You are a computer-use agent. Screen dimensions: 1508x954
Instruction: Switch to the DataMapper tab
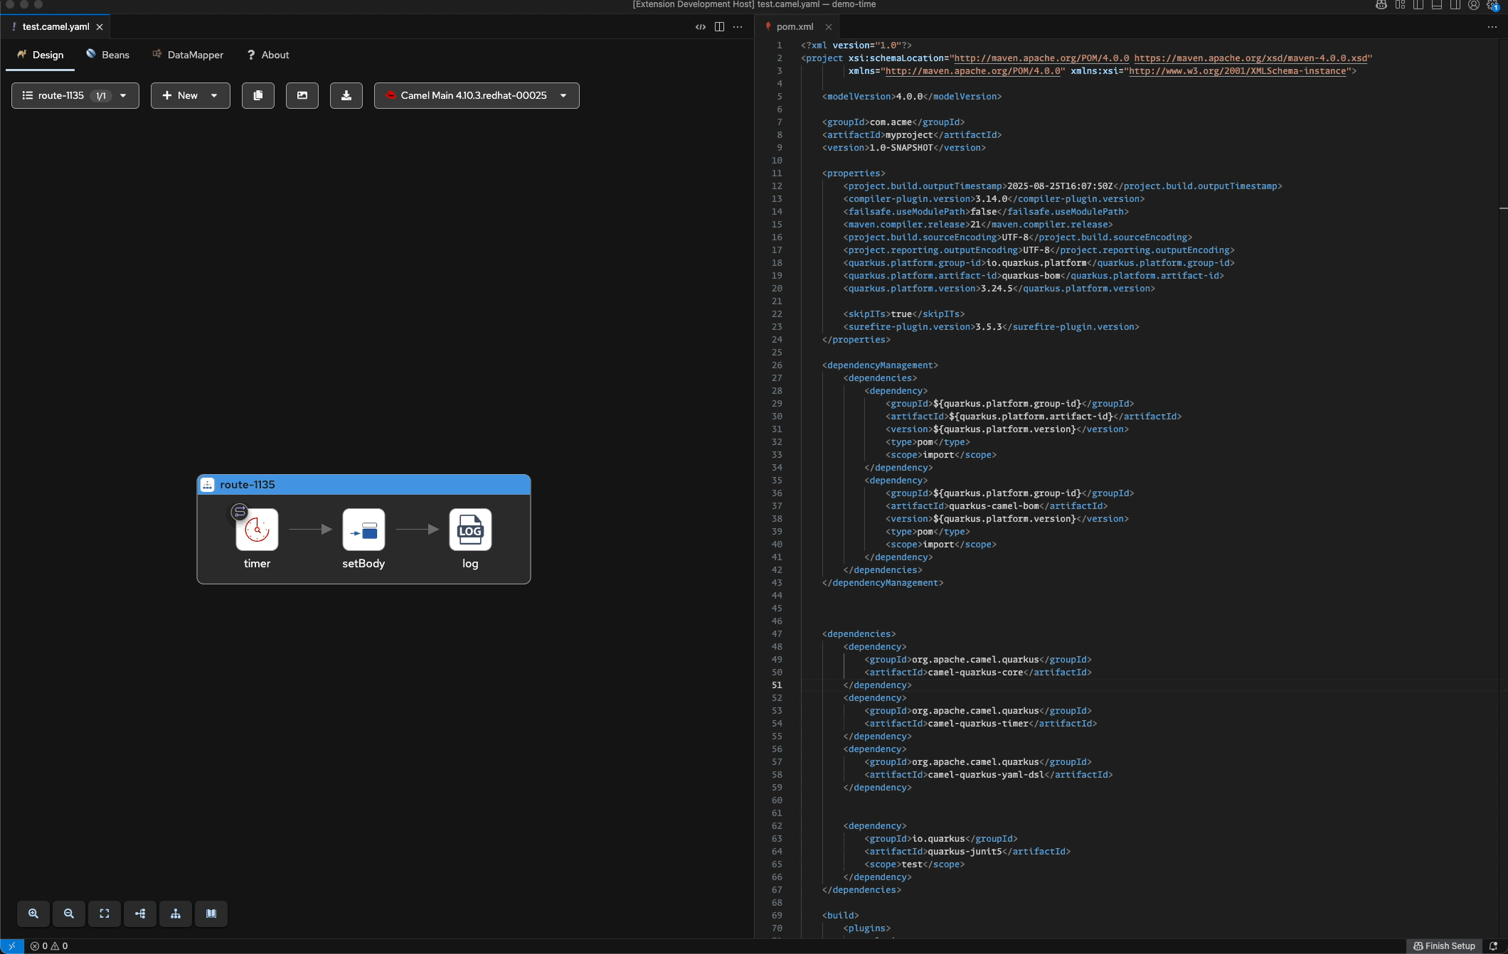point(188,55)
